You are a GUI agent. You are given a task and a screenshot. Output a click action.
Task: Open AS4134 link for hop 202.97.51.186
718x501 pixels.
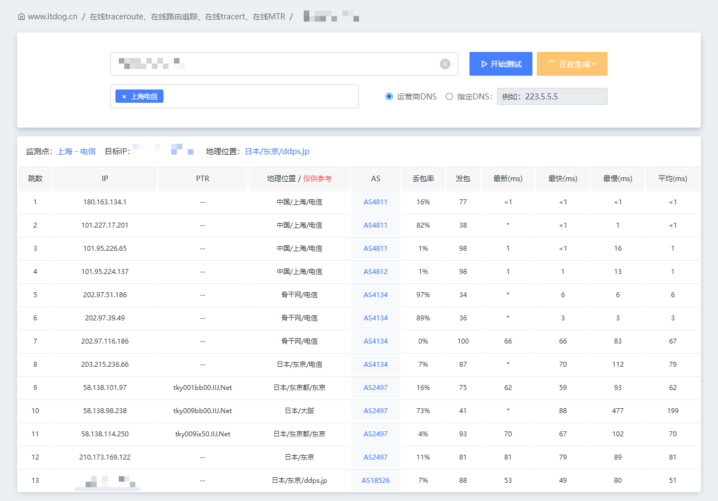coord(376,295)
